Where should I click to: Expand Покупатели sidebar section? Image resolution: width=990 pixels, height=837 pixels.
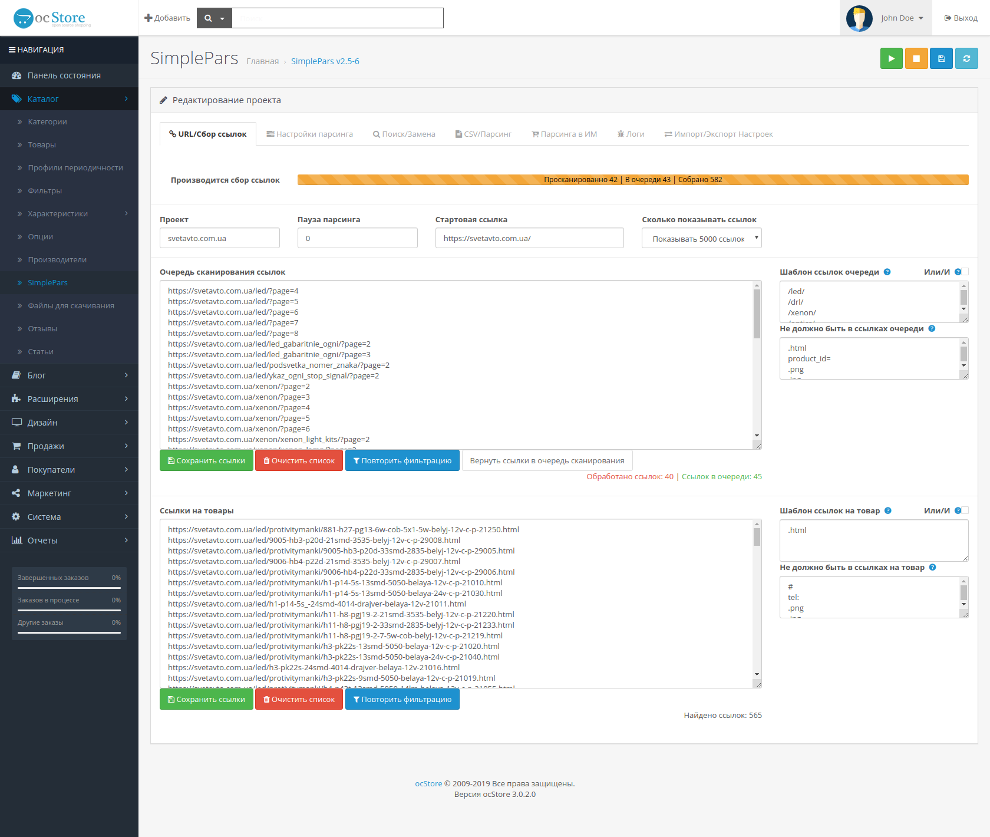tap(69, 470)
